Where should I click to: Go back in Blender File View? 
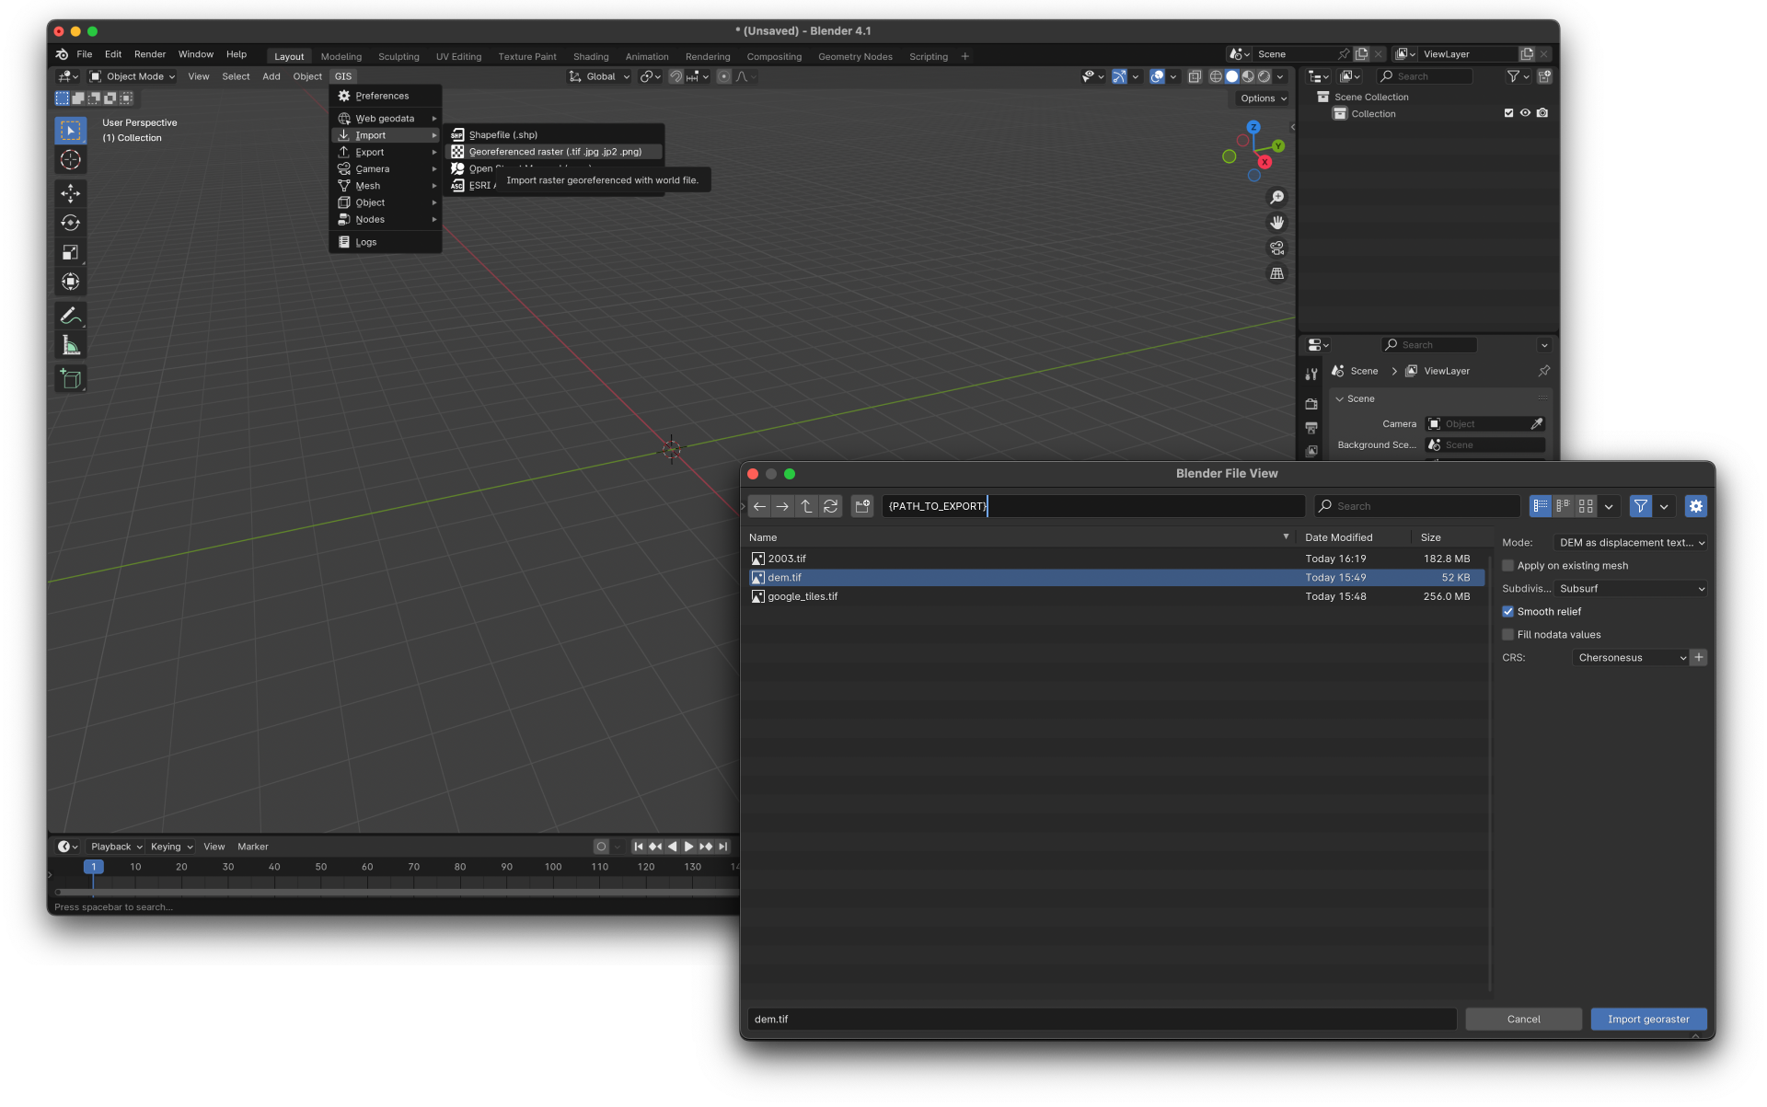[x=759, y=506]
